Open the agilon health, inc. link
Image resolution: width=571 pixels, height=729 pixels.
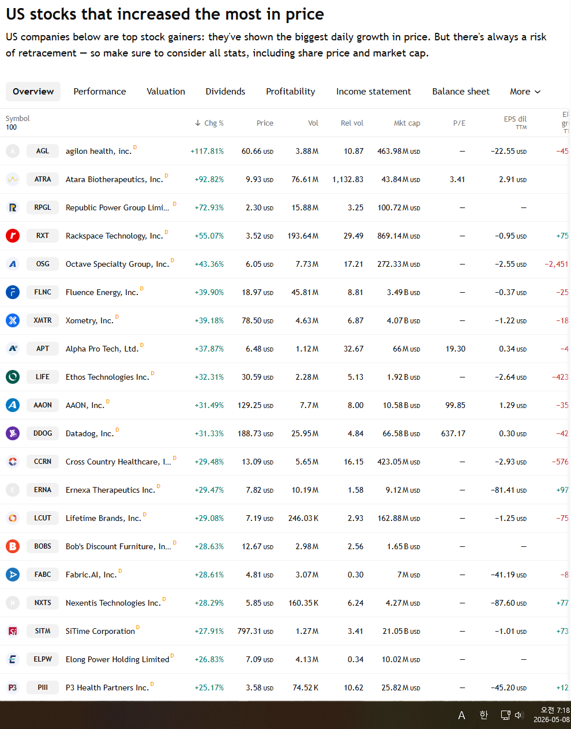tap(99, 151)
